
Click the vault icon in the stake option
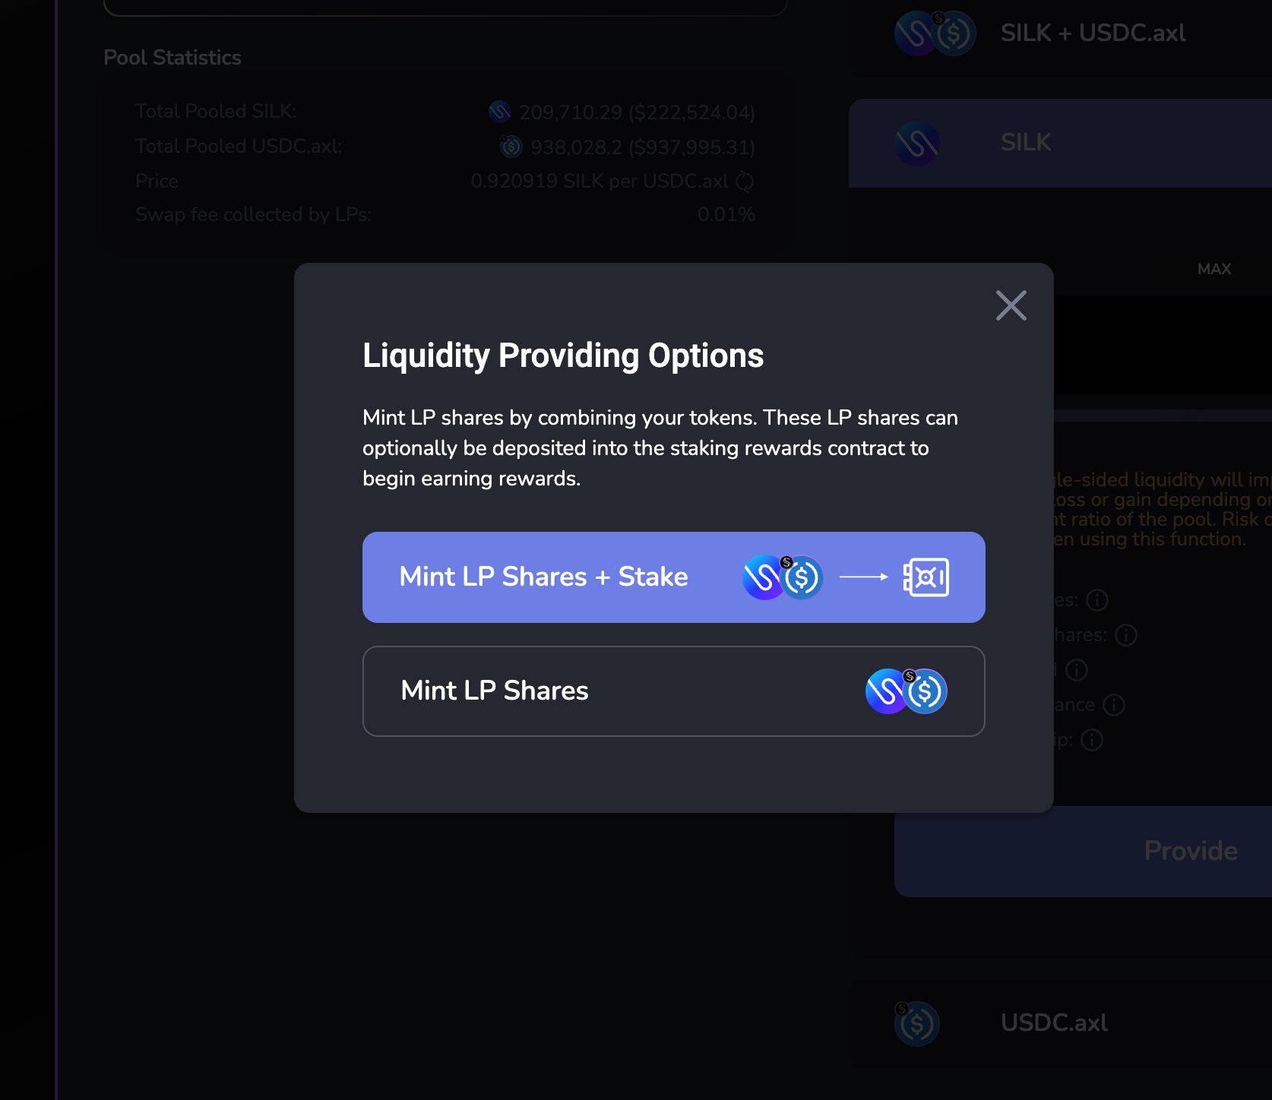click(x=926, y=577)
